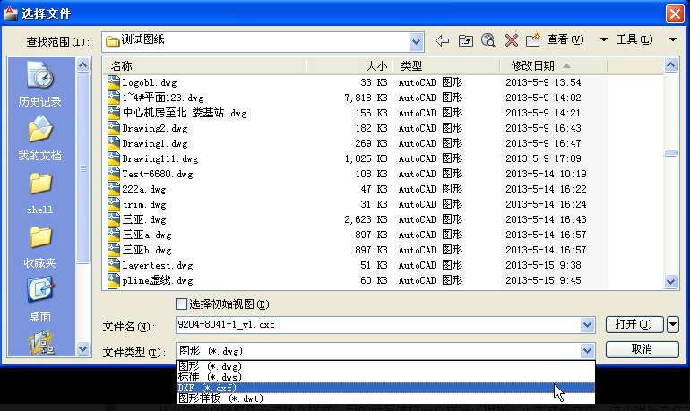
Task: Open the shell folder shortcut
Action: 40,193
